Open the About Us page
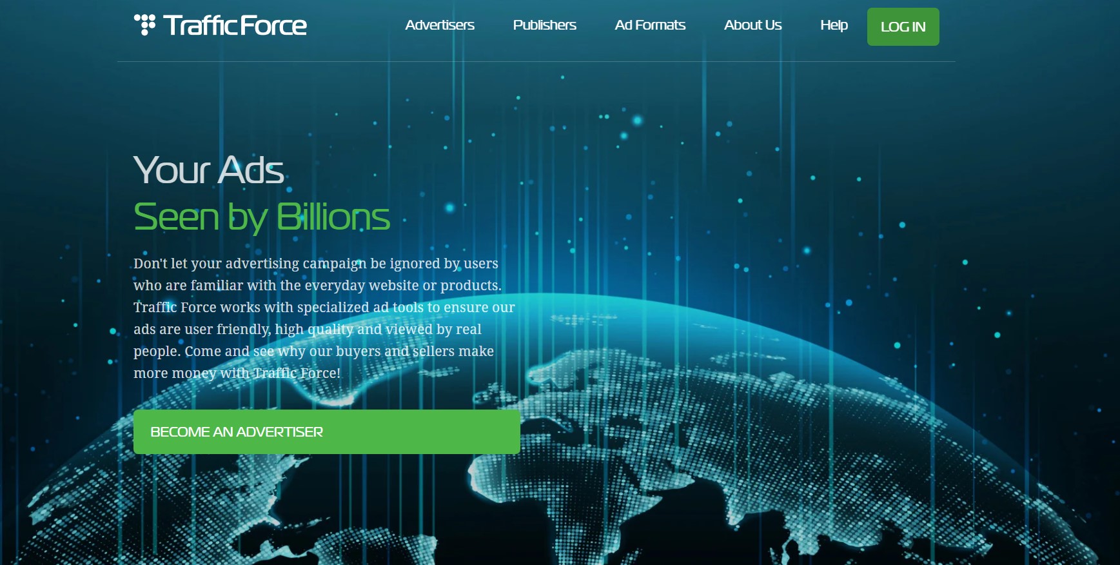 (752, 25)
